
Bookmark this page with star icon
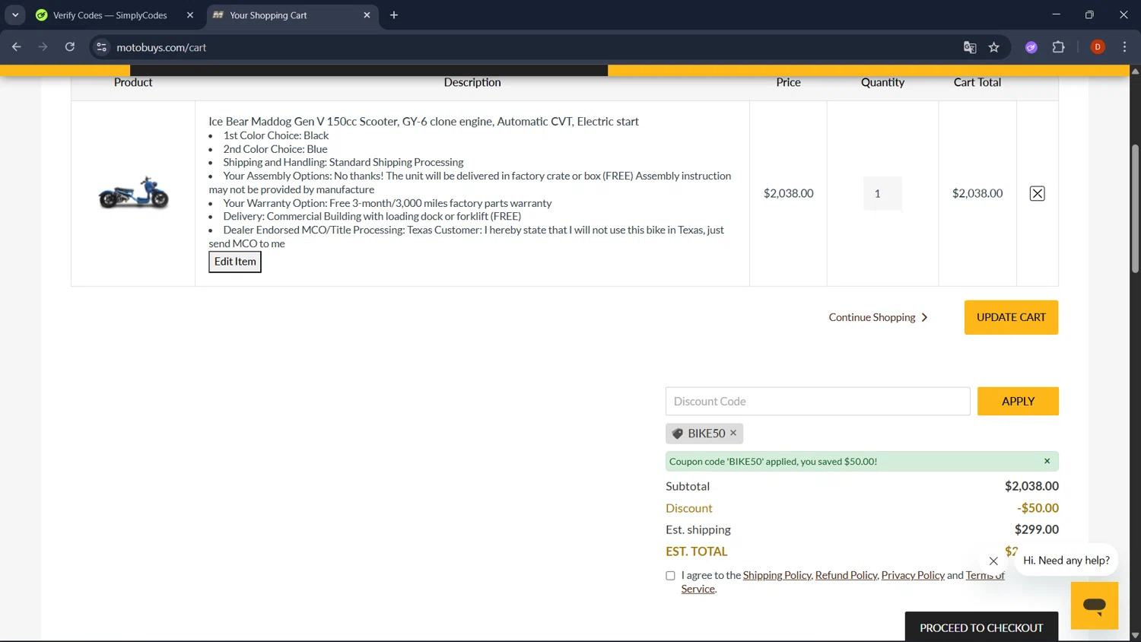point(993,47)
